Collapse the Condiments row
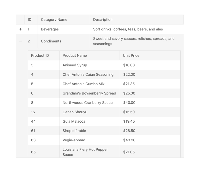This screenshot has width=201, height=170. pos(20,41)
